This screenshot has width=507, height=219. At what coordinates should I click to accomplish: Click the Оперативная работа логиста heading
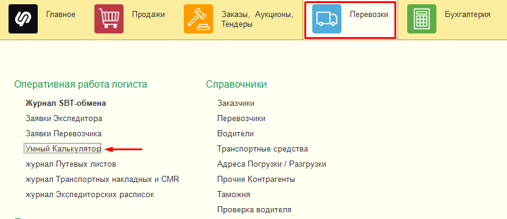pyautogui.click(x=80, y=85)
